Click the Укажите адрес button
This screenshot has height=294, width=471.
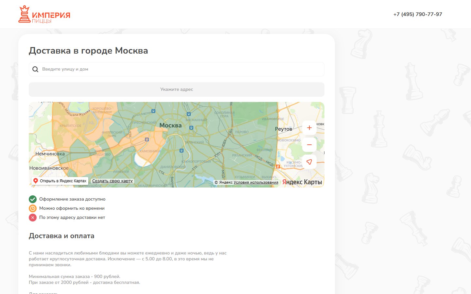pyautogui.click(x=177, y=90)
